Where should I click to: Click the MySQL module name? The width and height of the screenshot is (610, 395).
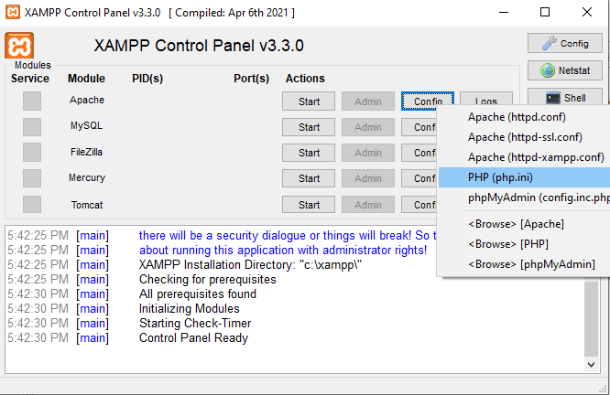pyautogui.click(x=86, y=125)
